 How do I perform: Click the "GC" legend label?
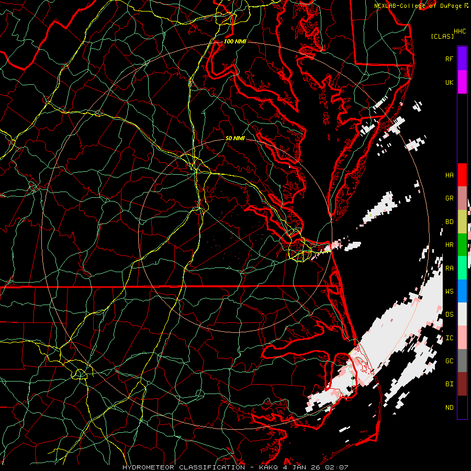point(450,361)
